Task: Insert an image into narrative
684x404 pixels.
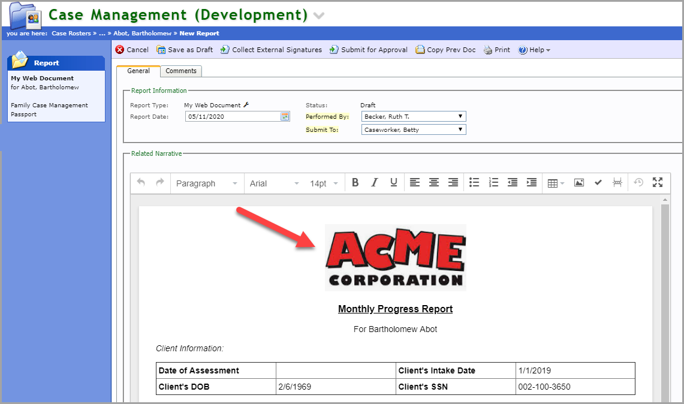Action: [x=579, y=183]
